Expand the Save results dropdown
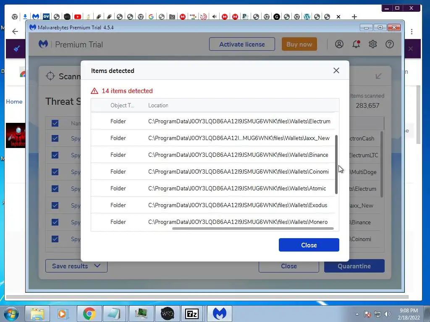Image resolution: width=430 pixels, height=322 pixels. click(x=76, y=266)
